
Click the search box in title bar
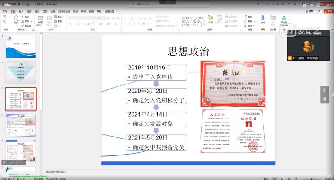(170, 4)
